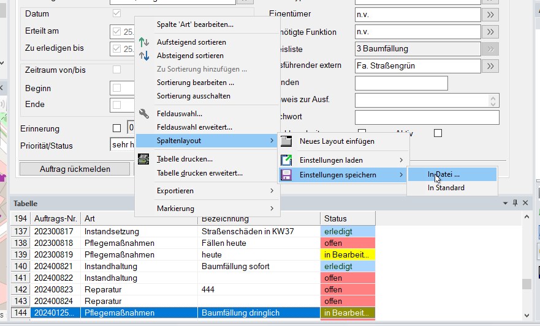Click the 'Baumfällung dringlich' cell

[259, 313]
